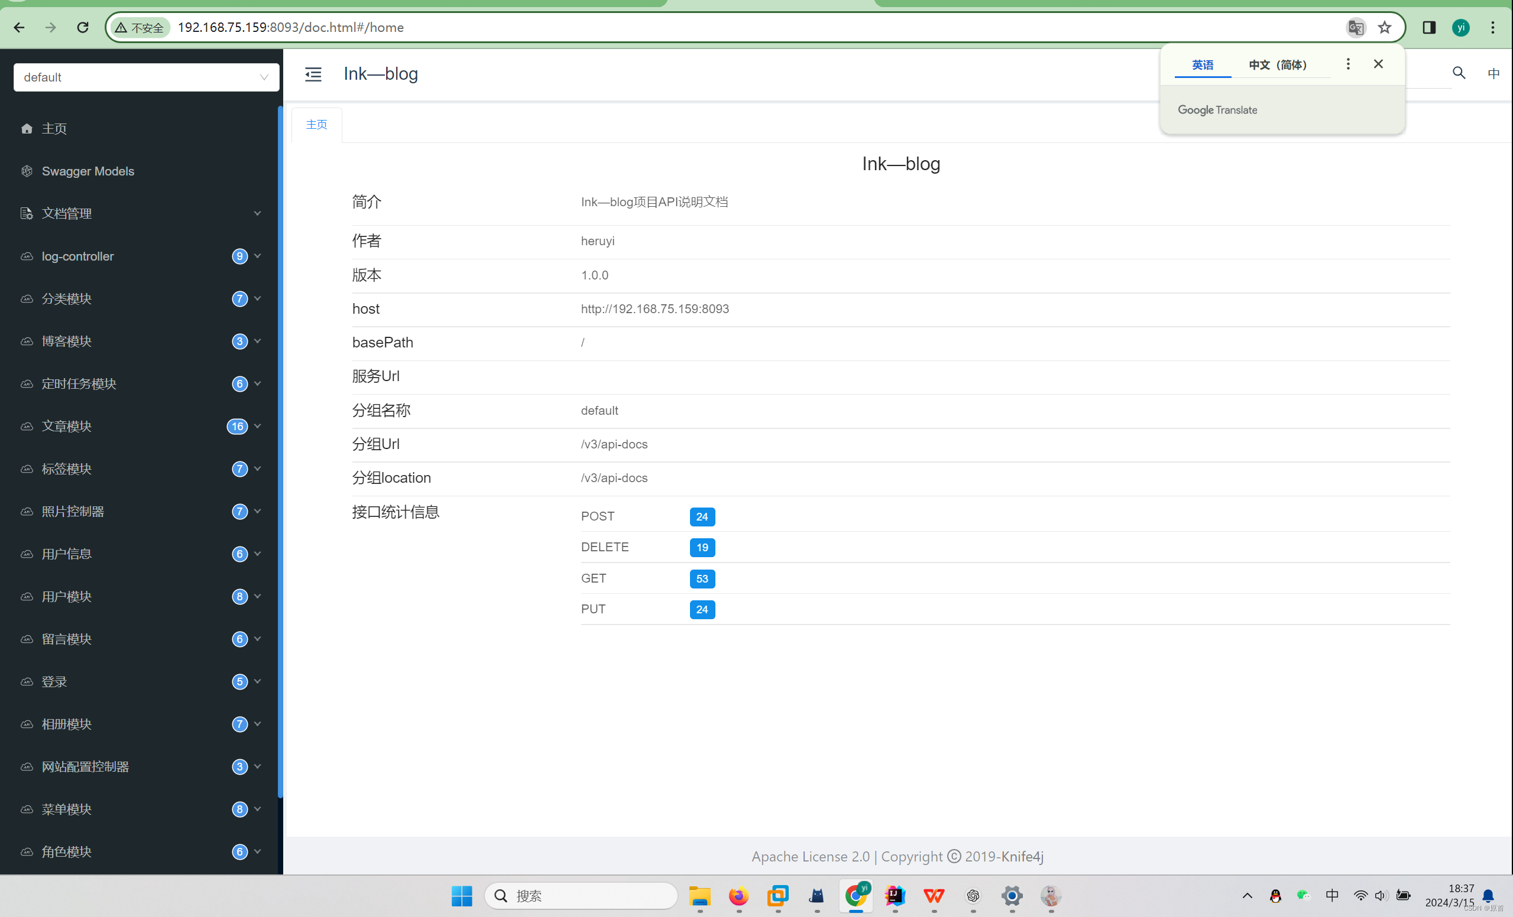Expand the 用户模块 section expander
The width and height of the screenshot is (1513, 917).
[x=257, y=596]
